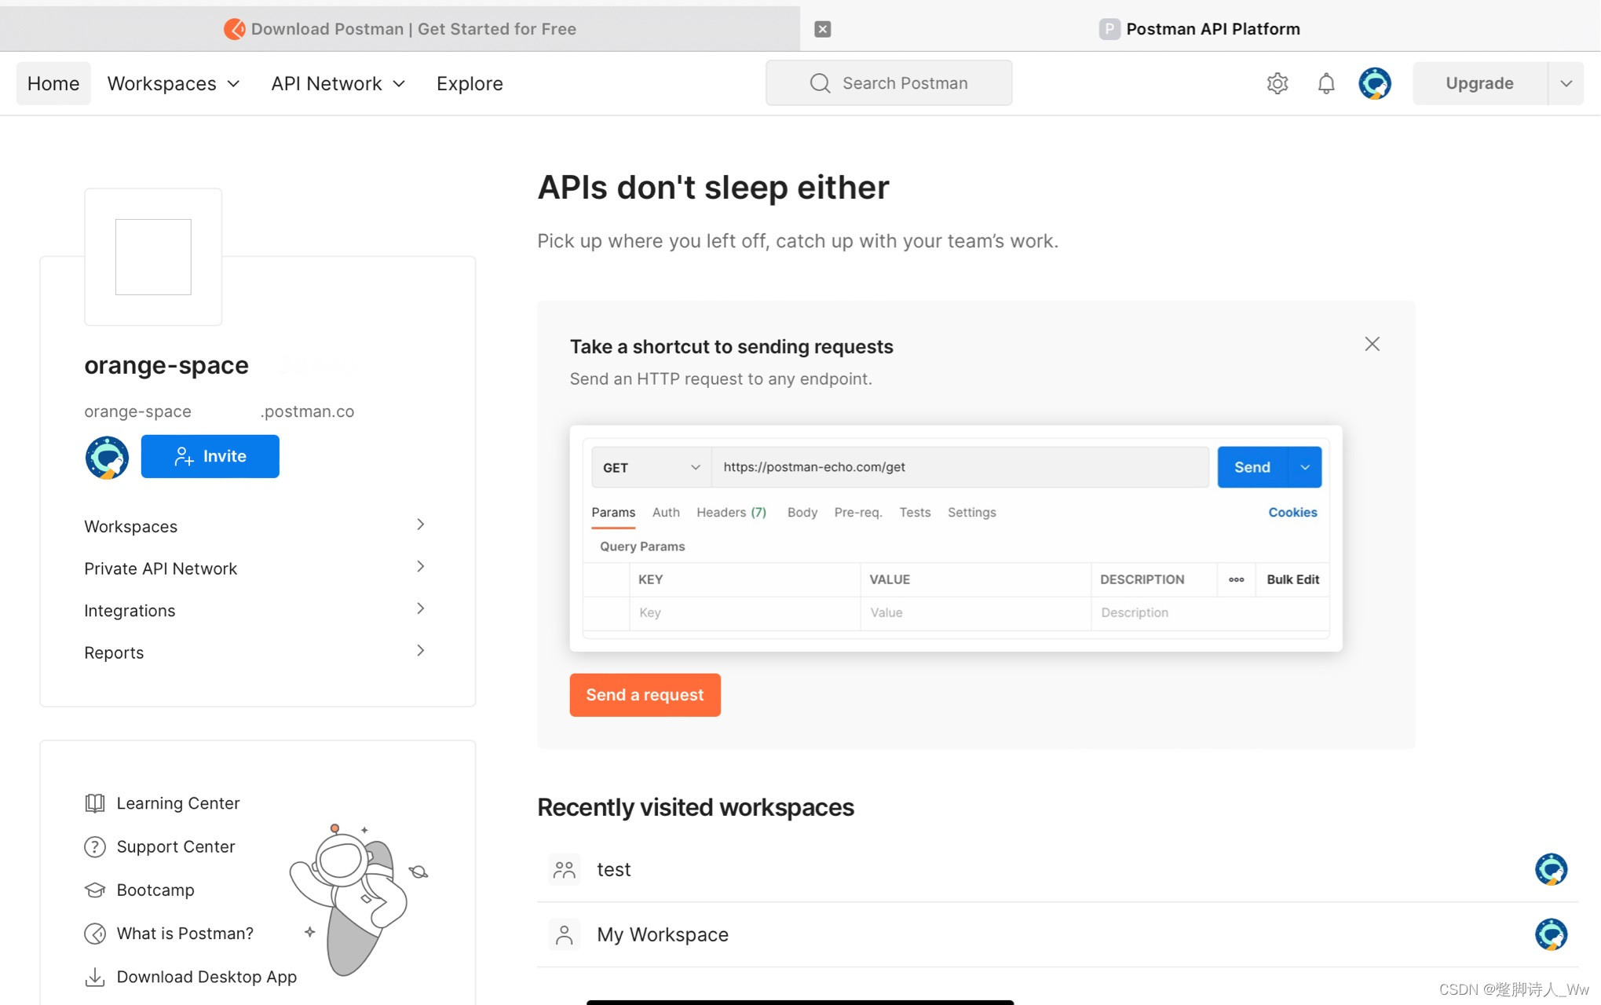Screen dimensions: 1601x1005
Task: Click the Download Desktop App icon
Action: click(94, 977)
